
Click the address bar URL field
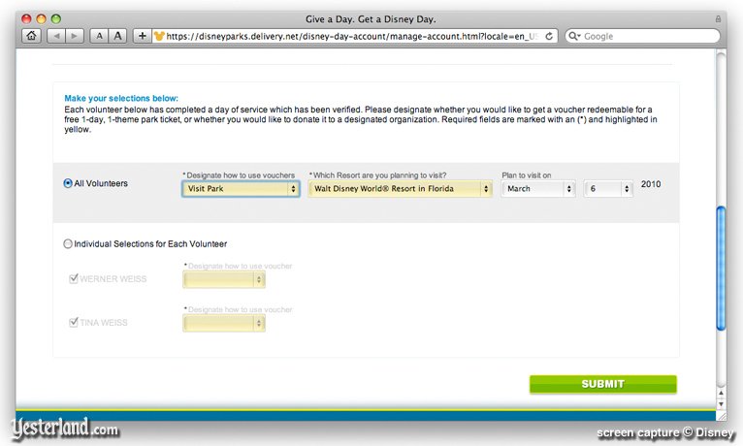click(354, 36)
